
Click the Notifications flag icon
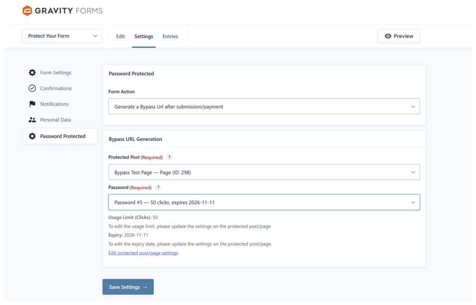[x=32, y=104]
